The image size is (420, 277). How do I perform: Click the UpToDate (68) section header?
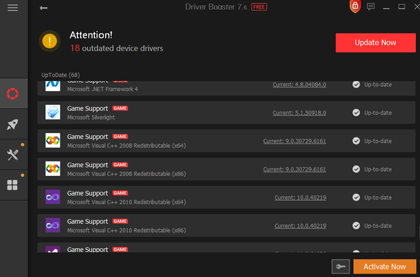60,75
